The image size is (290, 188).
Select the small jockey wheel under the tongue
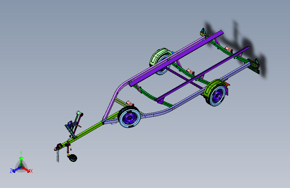[73, 158]
